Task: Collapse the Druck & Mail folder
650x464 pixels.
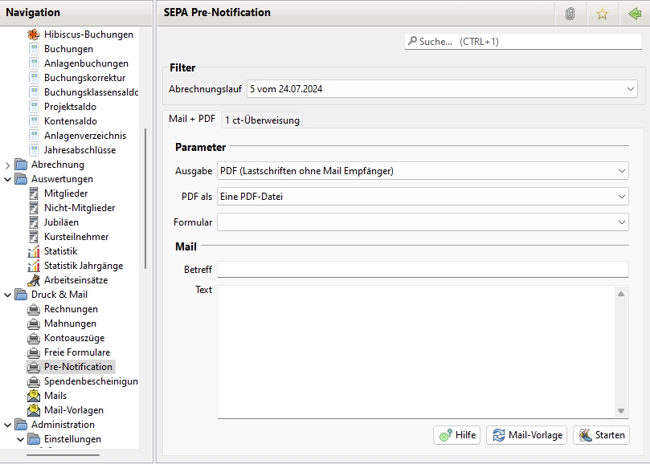Action: point(8,295)
